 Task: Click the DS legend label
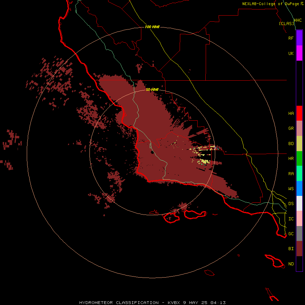[291, 204]
